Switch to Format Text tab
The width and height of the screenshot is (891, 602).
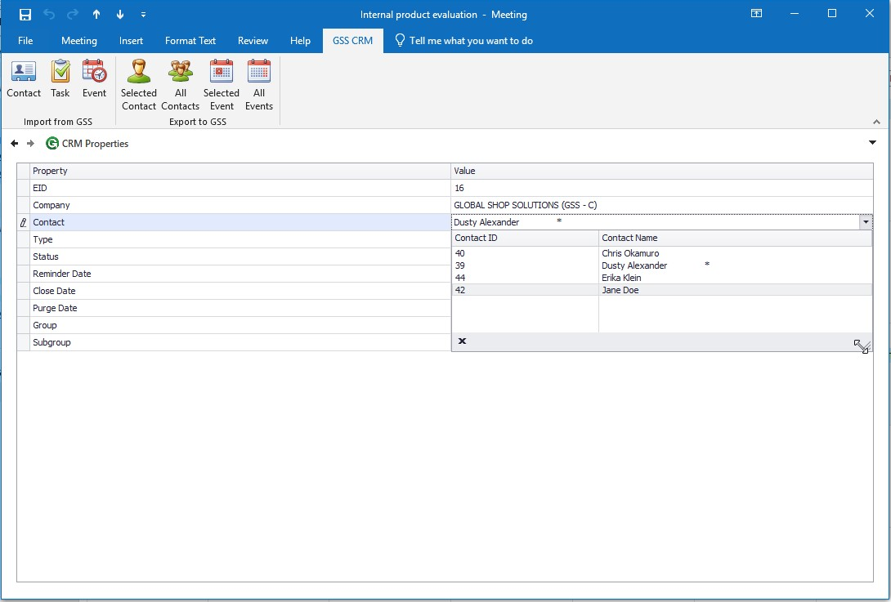pyautogui.click(x=190, y=41)
